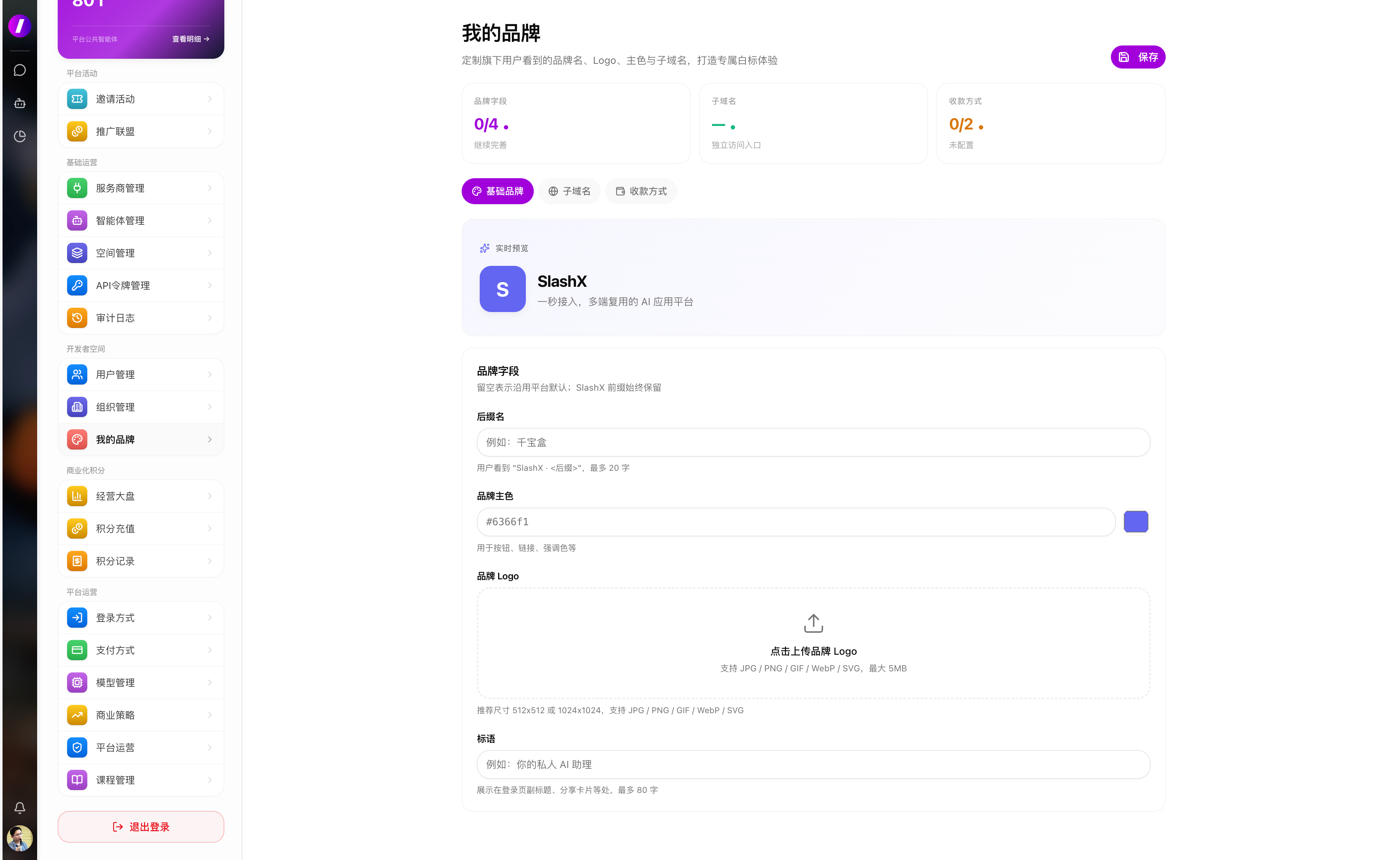The image size is (1385, 860).
Task: Click the 空间管理 layers icon
Action: pos(77,253)
